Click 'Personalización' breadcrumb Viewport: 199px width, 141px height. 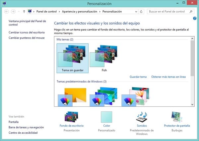tap(112, 12)
